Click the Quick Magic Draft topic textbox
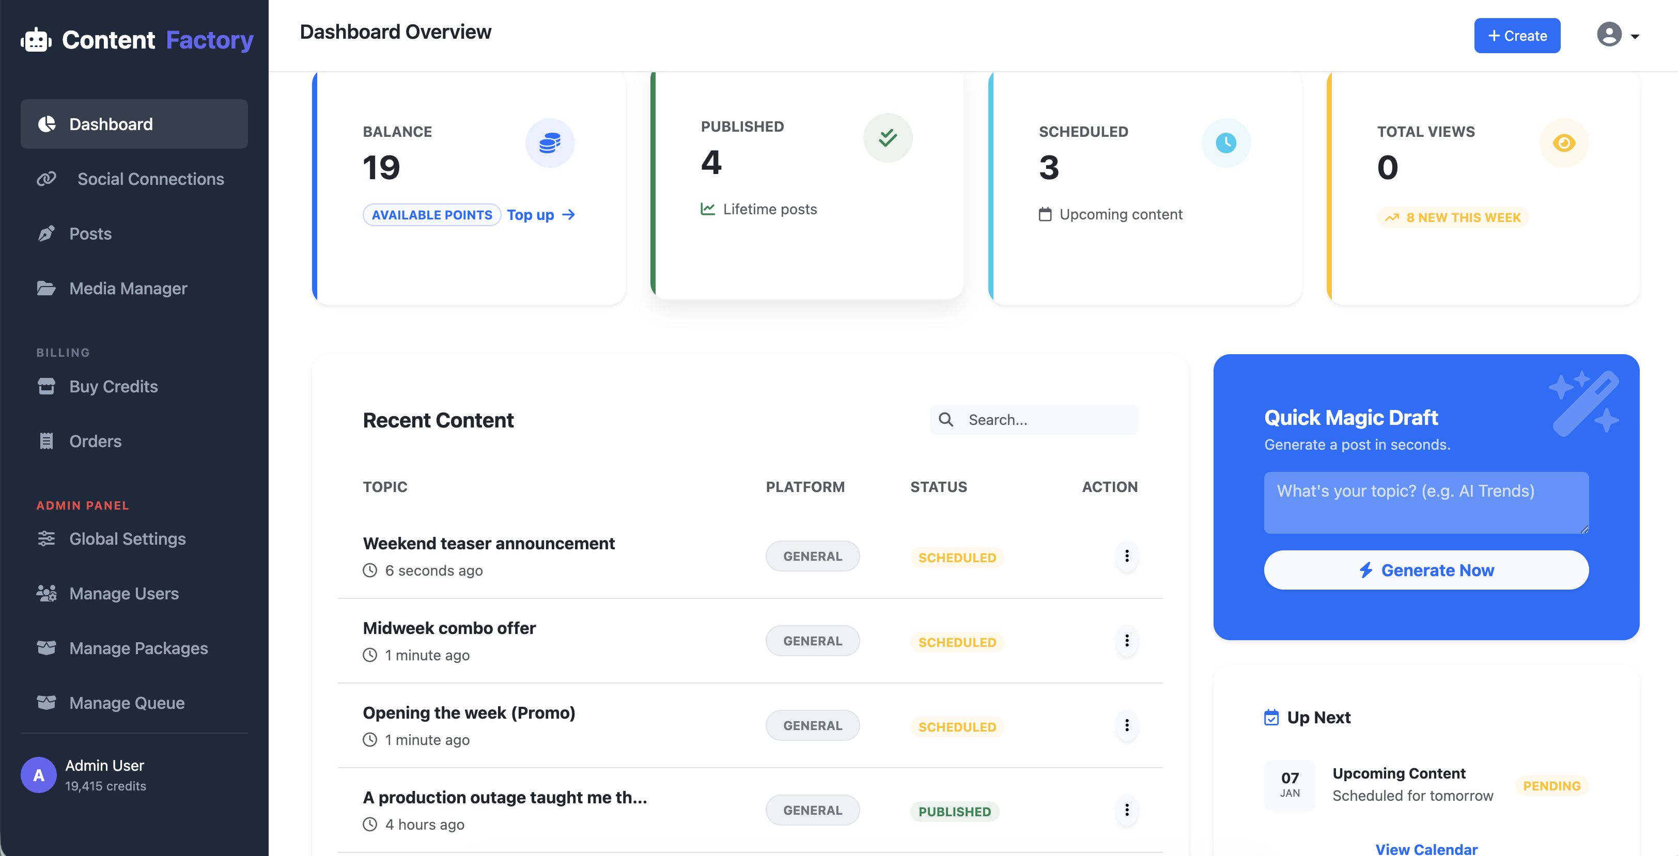 [x=1426, y=502]
